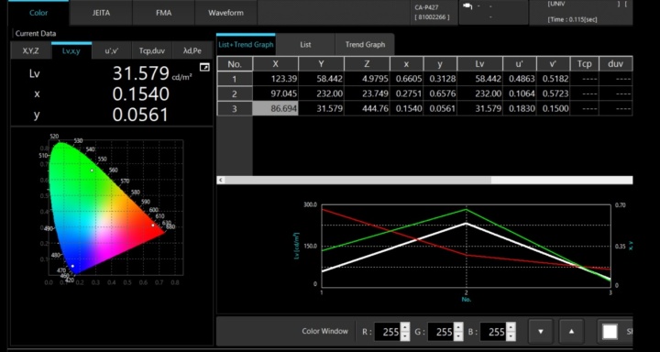Select row number 2 in data list

coord(235,93)
